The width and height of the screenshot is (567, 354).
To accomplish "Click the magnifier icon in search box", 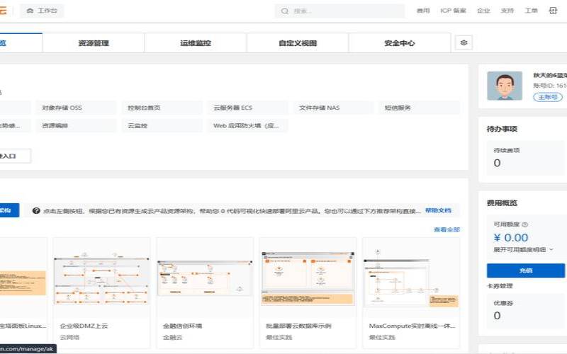I will pyautogui.click(x=285, y=11).
